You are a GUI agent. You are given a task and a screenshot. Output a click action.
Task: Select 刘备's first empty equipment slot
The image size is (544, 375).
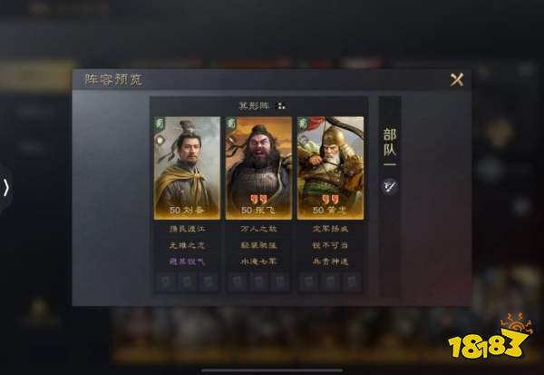coord(166,281)
